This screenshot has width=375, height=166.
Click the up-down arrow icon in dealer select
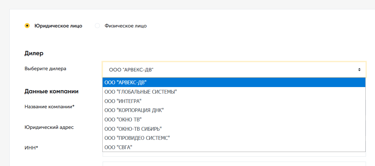click(359, 70)
